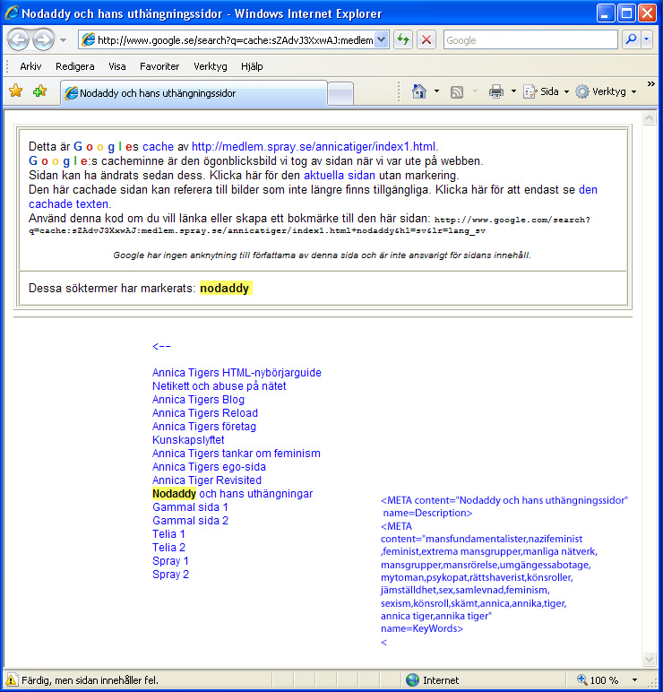Open Kunskapslyftet link
Screen dimensions: 663x692
pyautogui.click(x=188, y=440)
